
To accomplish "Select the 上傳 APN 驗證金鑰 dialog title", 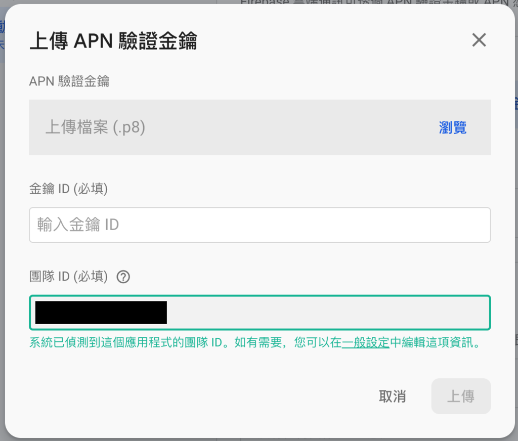I will point(113,41).
